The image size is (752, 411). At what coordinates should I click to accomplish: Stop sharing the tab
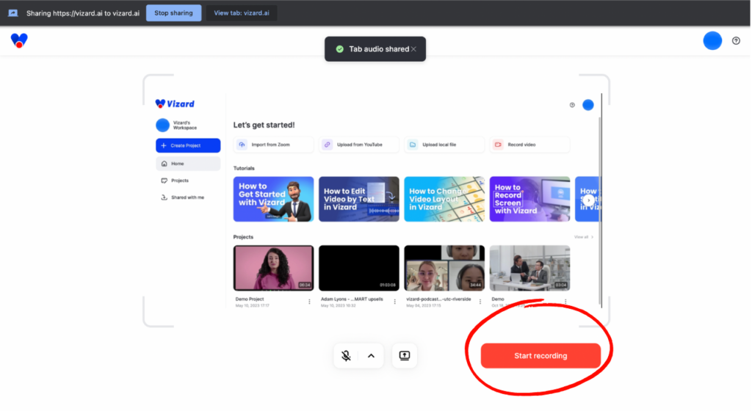point(173,13)
